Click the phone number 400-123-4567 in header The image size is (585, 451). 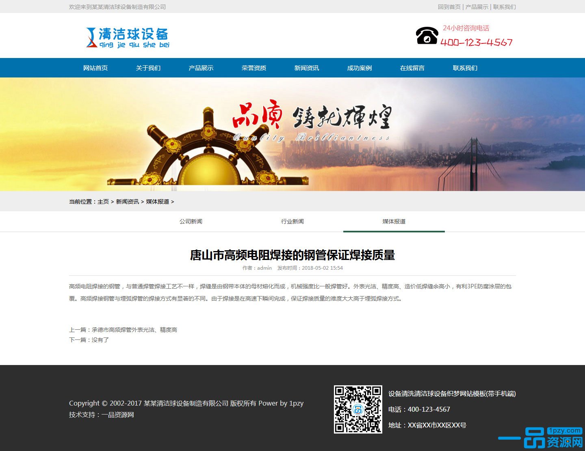(x=477, y=42)
